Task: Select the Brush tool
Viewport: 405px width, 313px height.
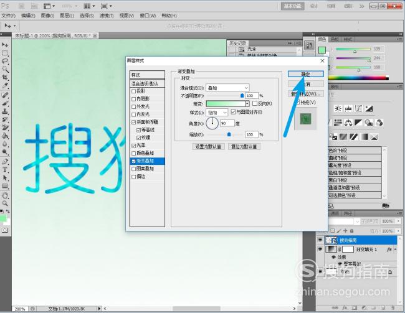Action: [5, 103]
